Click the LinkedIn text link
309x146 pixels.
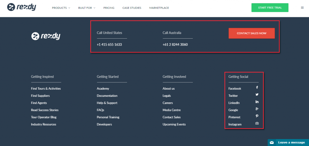point(234,103)
